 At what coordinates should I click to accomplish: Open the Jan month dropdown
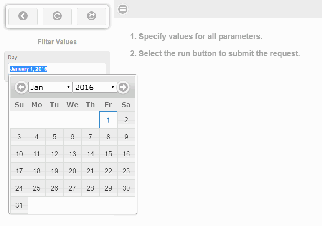(50, 87)
